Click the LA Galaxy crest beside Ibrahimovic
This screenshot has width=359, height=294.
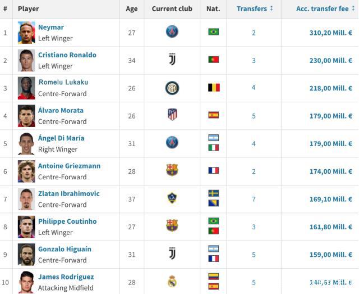[172, 198]
